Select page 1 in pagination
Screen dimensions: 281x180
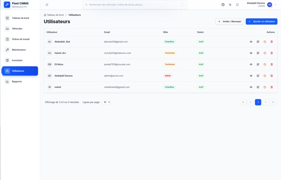click(x=258, y=102)
